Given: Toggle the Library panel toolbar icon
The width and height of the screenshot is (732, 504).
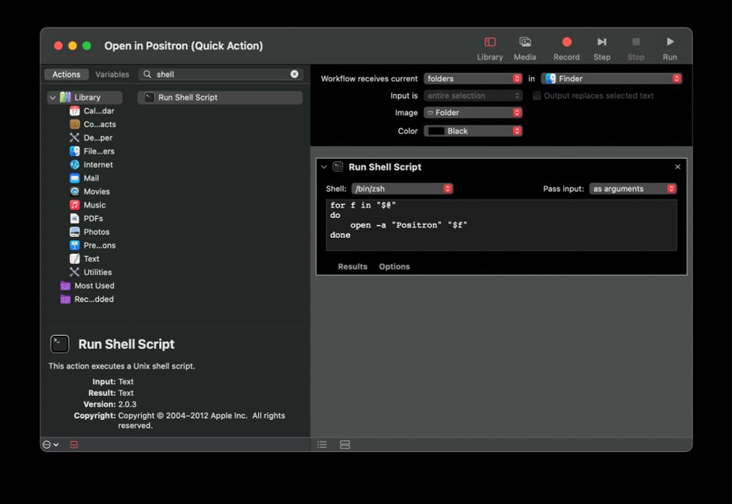Looking at the screenshot, I should (490, 48).
